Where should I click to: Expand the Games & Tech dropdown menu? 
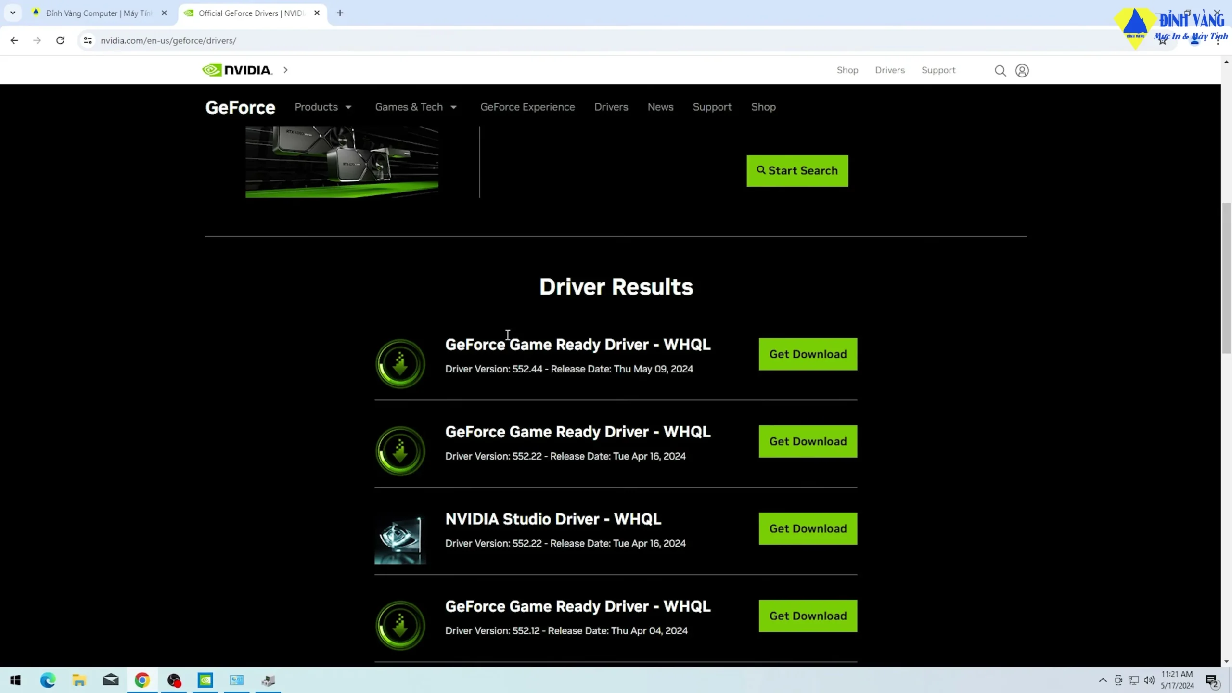click(416, 107)
